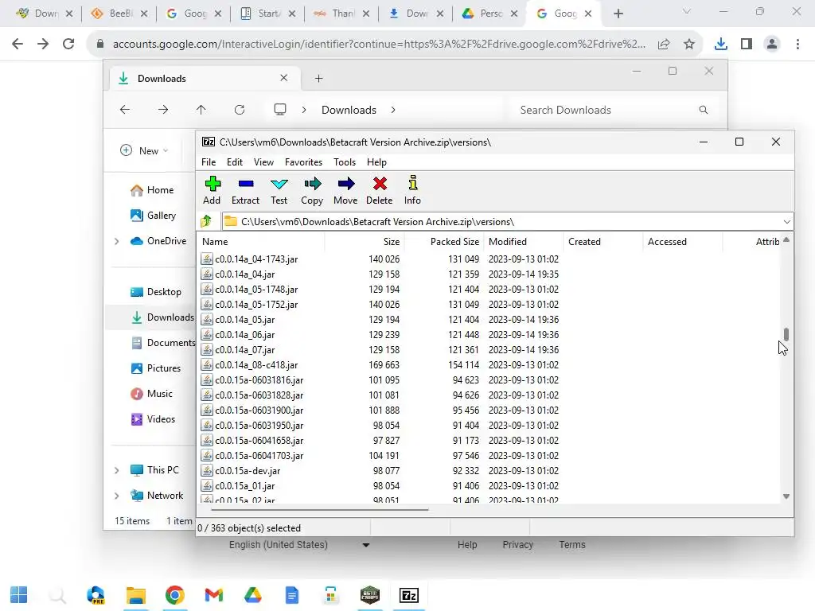Expand Network tree node

pyautogui.click(x=116, y=496)
